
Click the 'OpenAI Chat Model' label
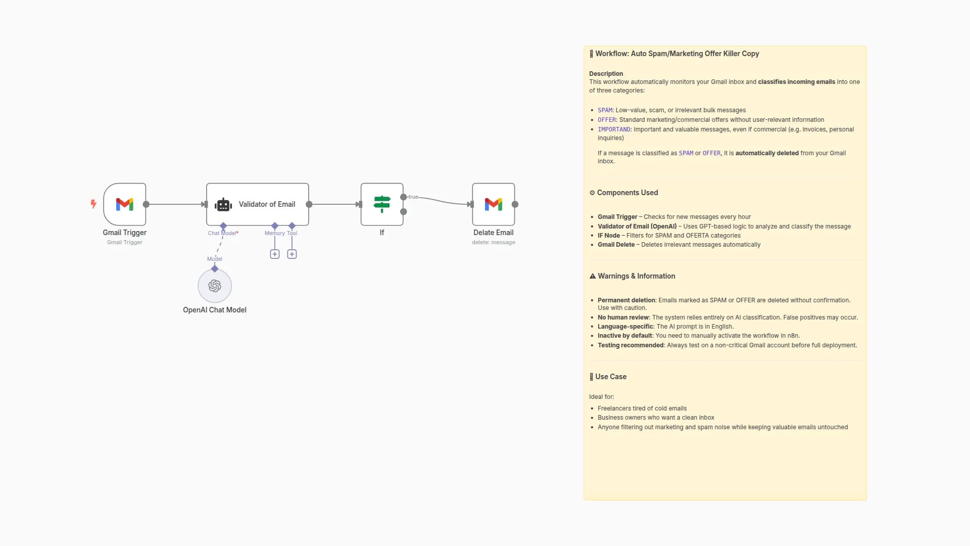tap(215, 310)
